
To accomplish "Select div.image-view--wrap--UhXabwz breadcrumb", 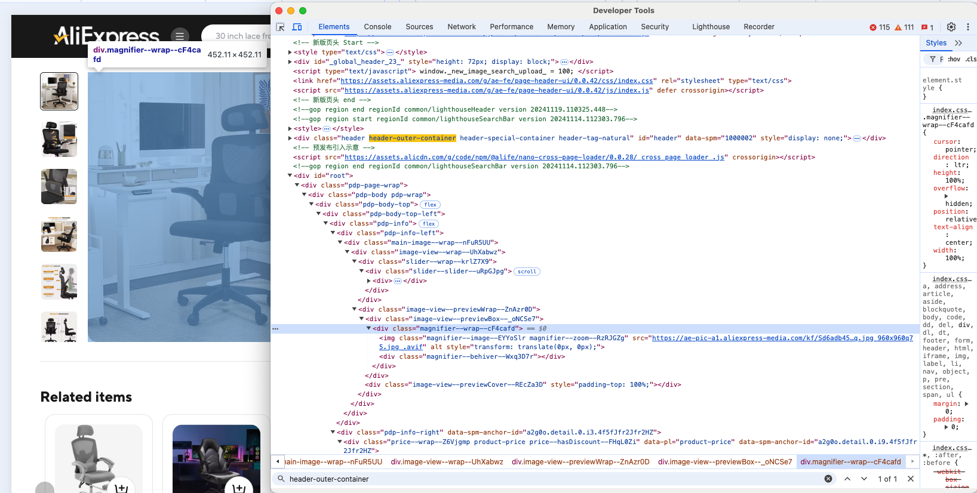I will coord(447,462).
